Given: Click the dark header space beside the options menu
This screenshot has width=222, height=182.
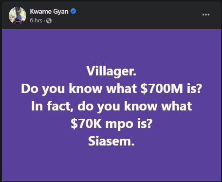Looking at the screenshot, I should 138,16.
